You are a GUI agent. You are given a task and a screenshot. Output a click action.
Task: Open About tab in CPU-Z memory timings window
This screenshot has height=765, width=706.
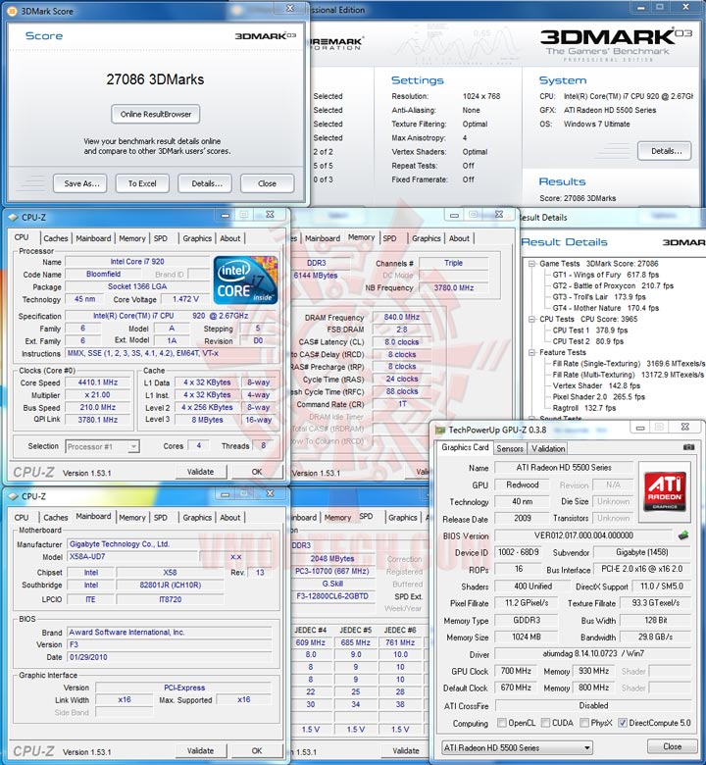pos(459,238)
